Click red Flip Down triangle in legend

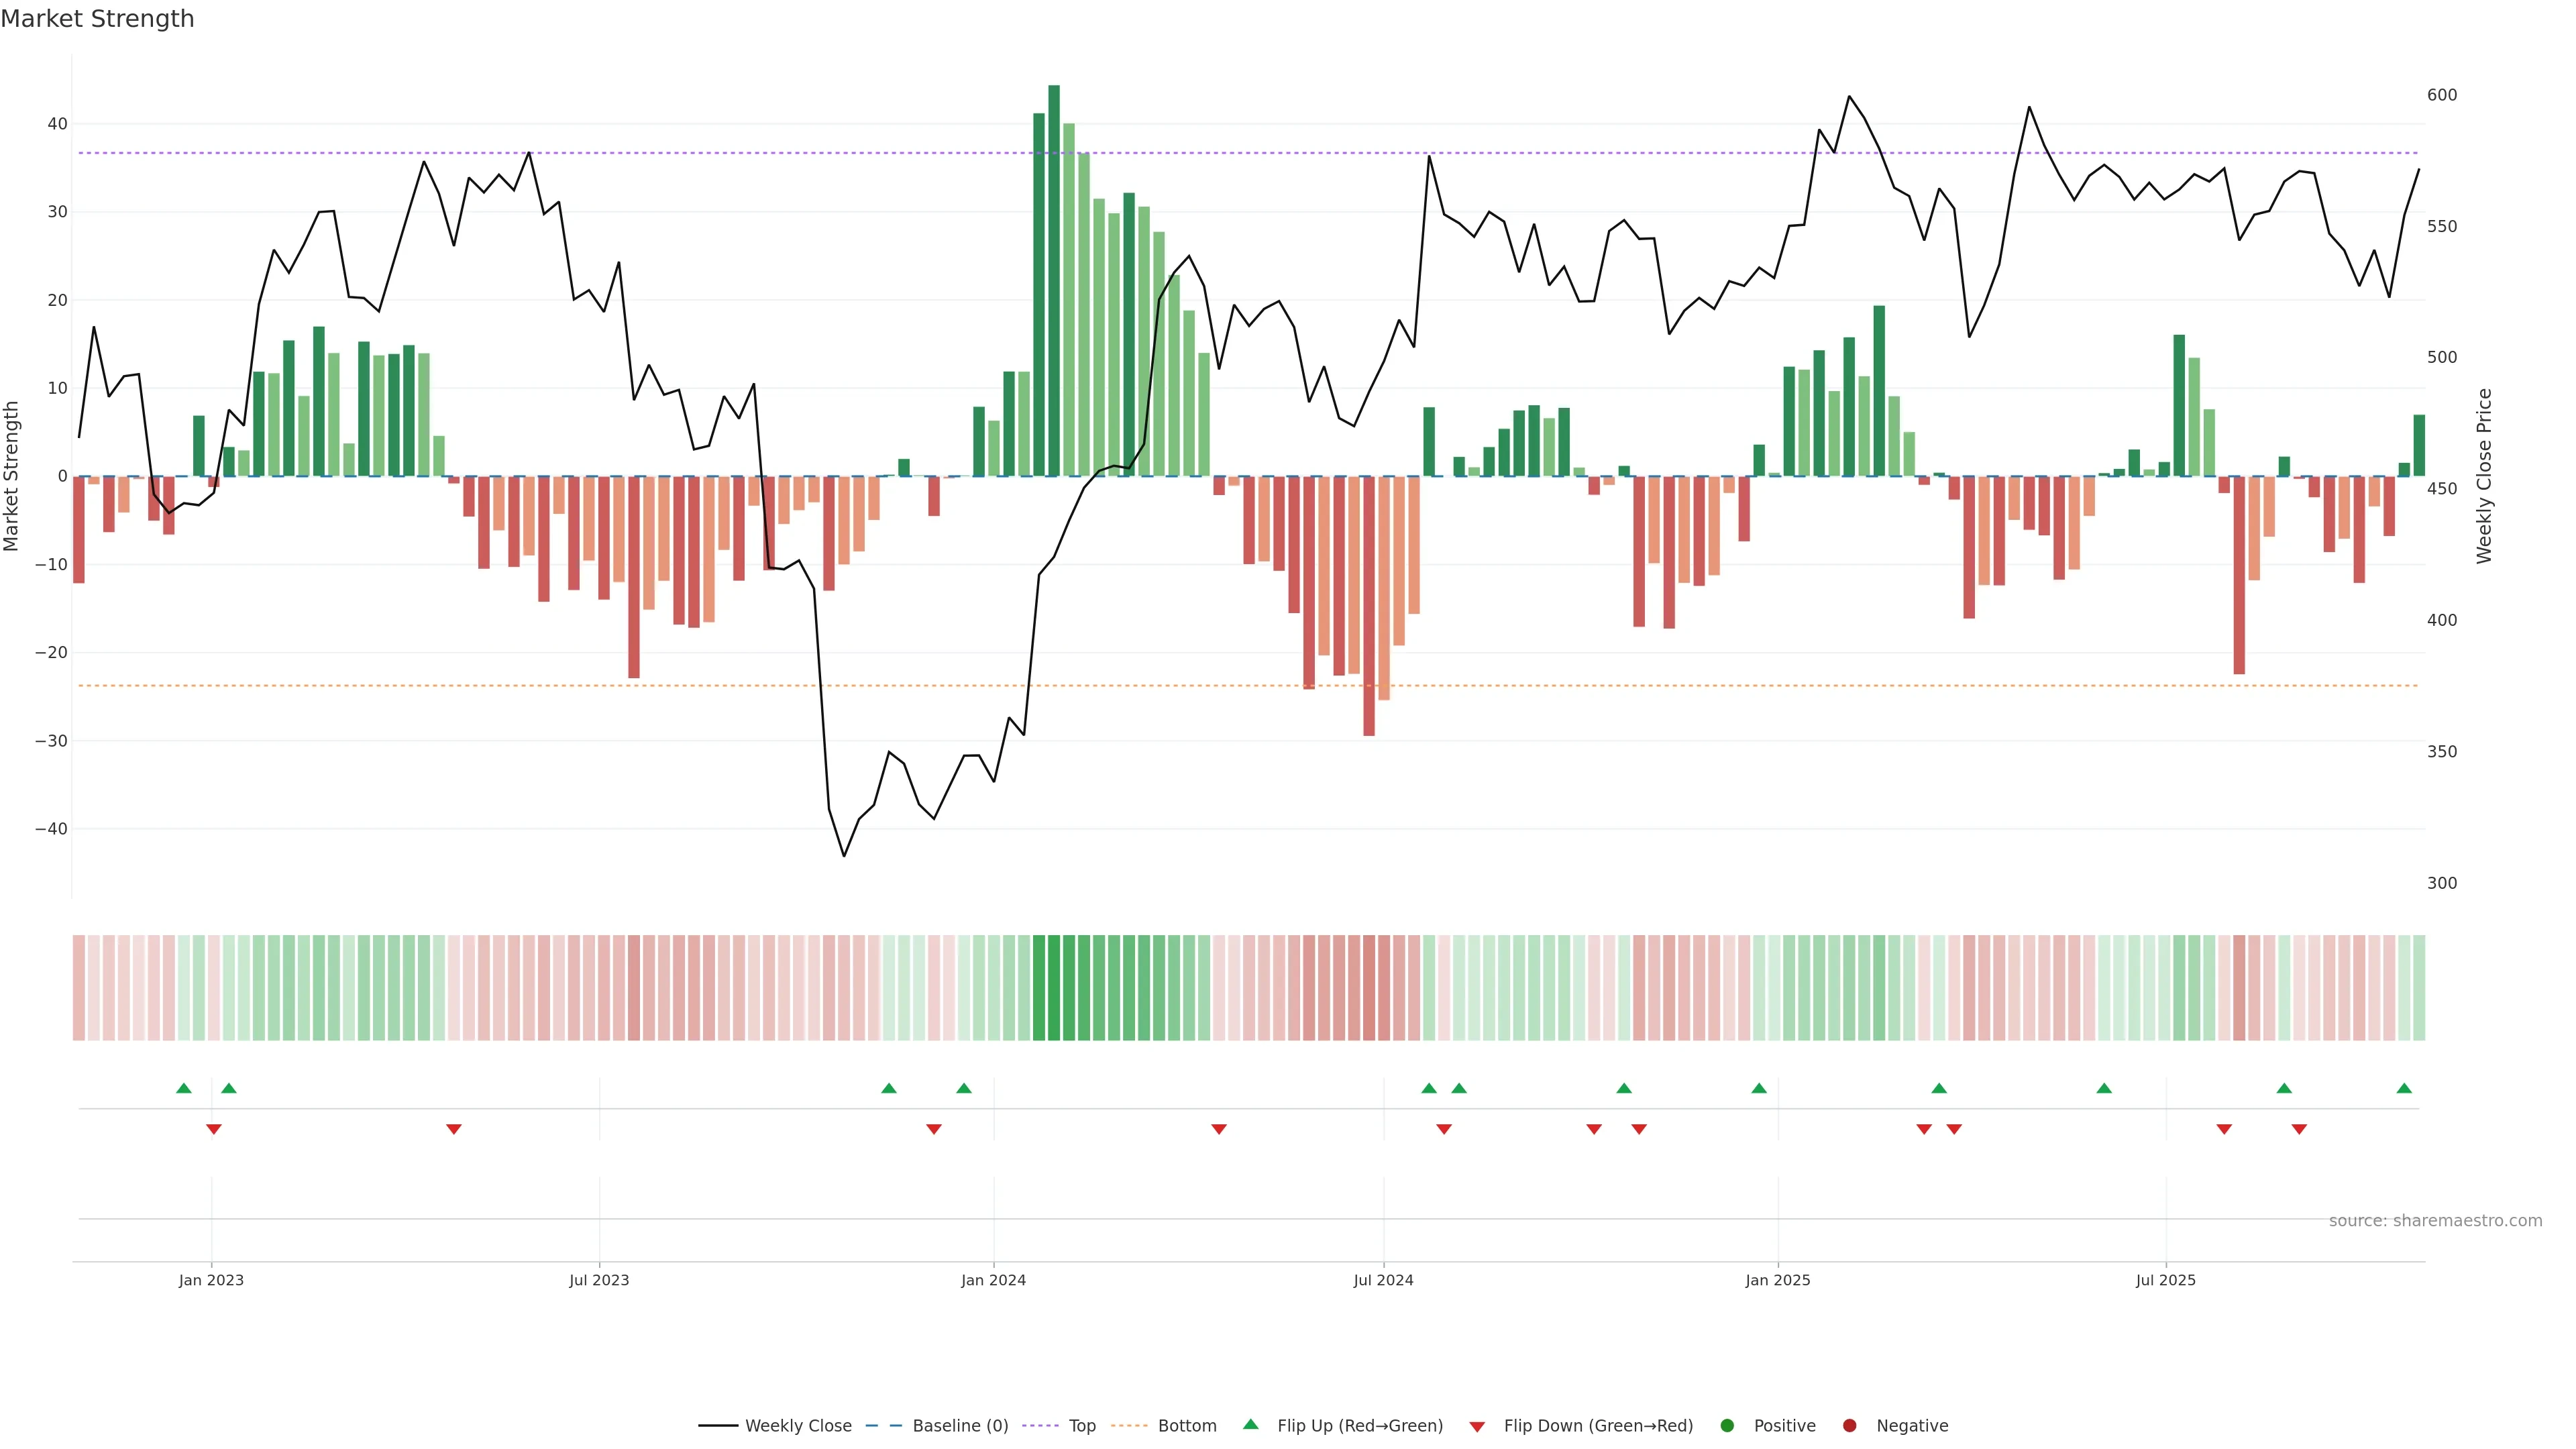point(1477,1427)
